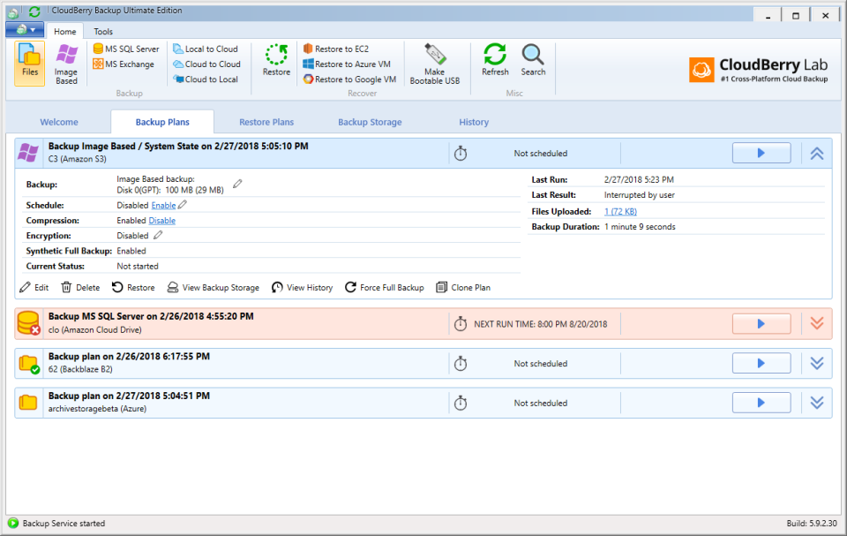Open the Restore wizard from ribbon

276,61
